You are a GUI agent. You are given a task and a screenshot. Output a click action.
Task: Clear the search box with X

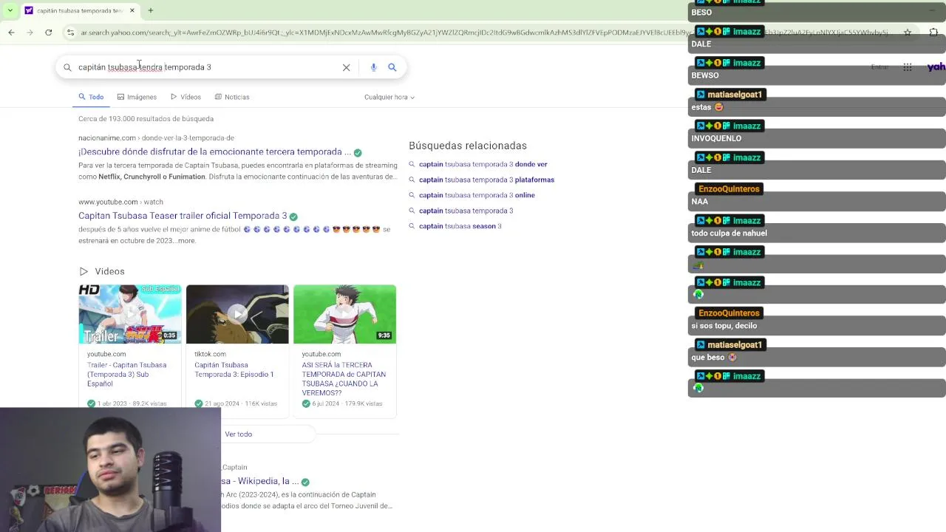[x=346, y=67]
